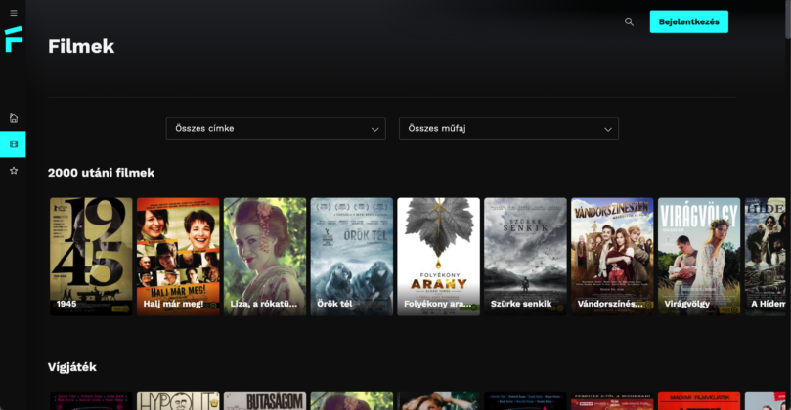Open Liza, a rókatündér movie

click(265, 256)
